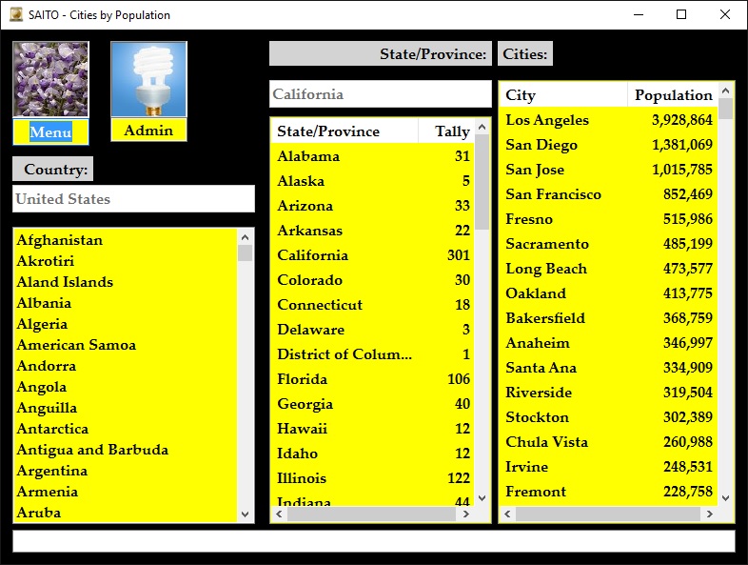Viewport: 748px width, 565px height.
Task: Choose Albania from the country list
Action: coord(44,303)
